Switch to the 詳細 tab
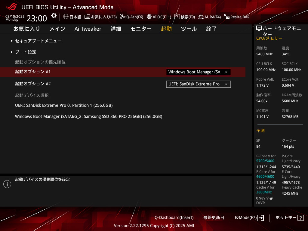 [x=116, y=29]
